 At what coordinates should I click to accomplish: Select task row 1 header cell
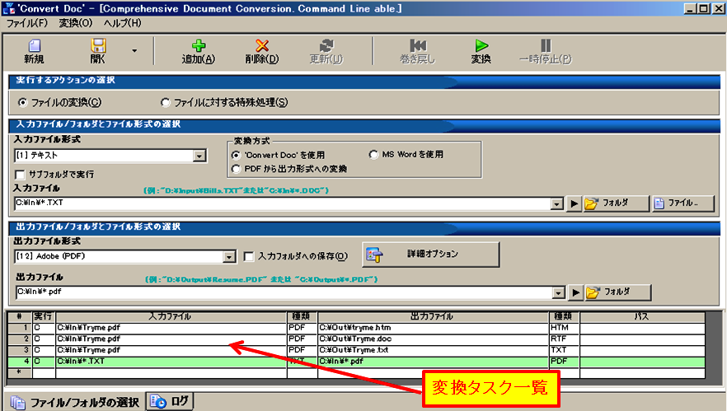click(x=20, y=328)
